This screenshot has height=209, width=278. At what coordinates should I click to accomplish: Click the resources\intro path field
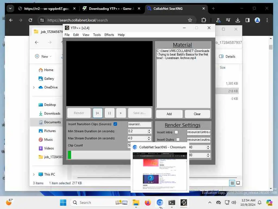tap(198, 132)
